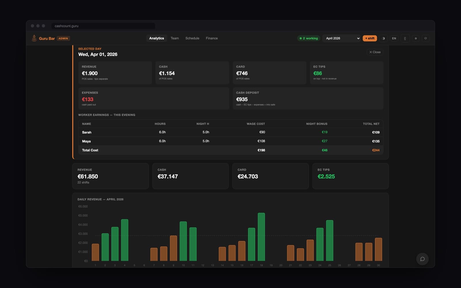This screenshot has width=461, height=288.
Task: Click the Hours column header
Action: [x=160, y=124]
